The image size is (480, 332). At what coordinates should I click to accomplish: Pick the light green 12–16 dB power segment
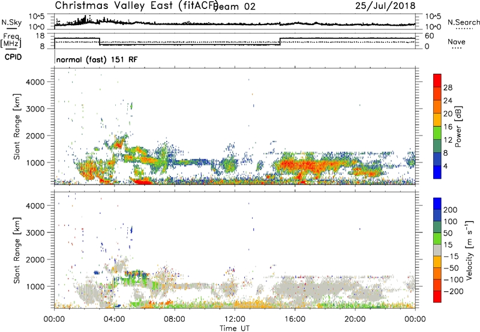click(x=437, y=133)
